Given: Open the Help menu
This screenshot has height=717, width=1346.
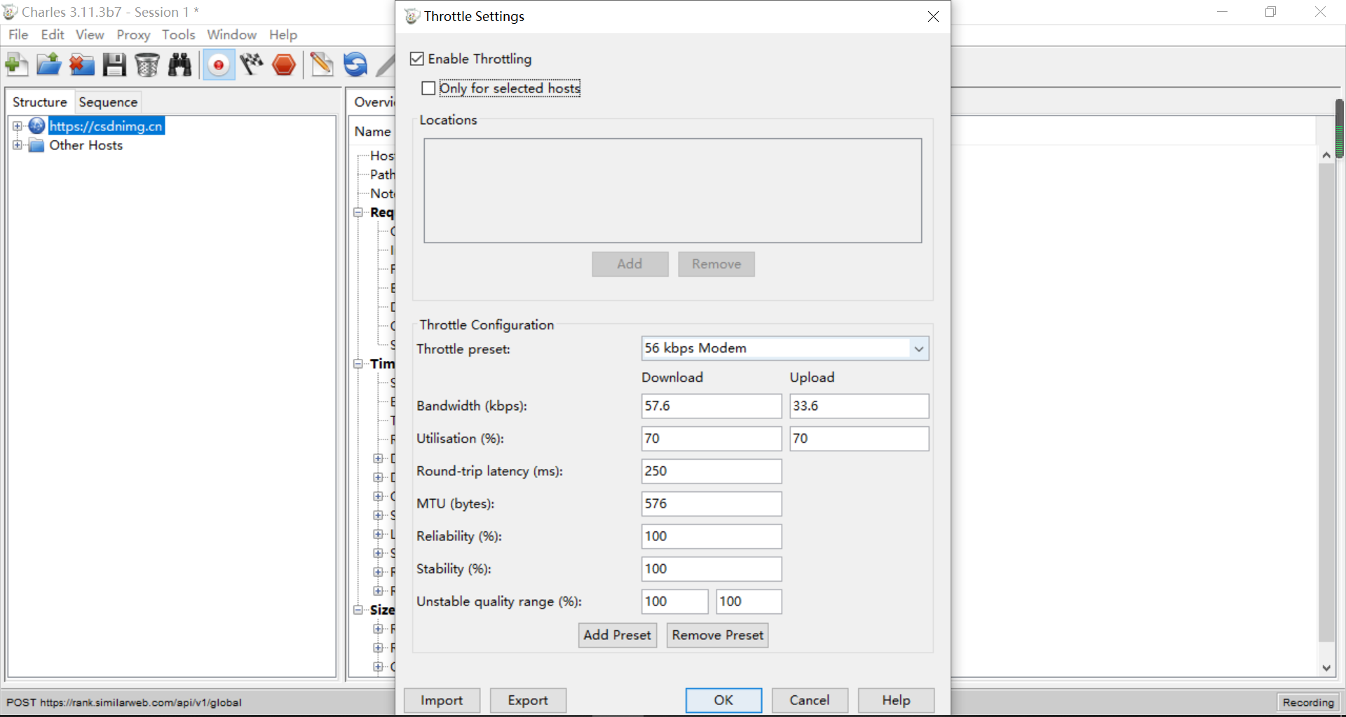Looking at the screenshot, I should click(283, 34).
